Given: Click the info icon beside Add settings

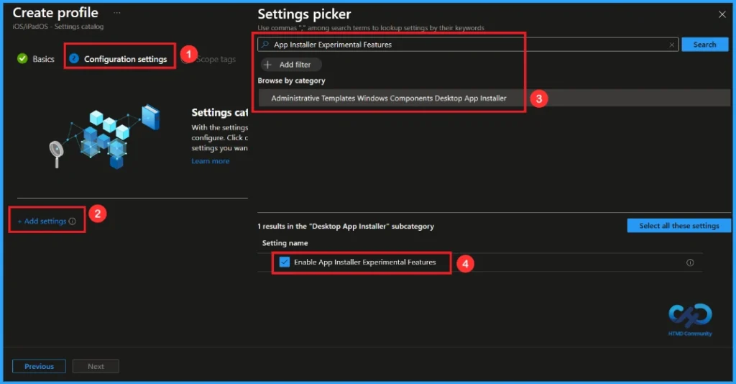Looking at the screenshot, I should click(x=73, y=221).
